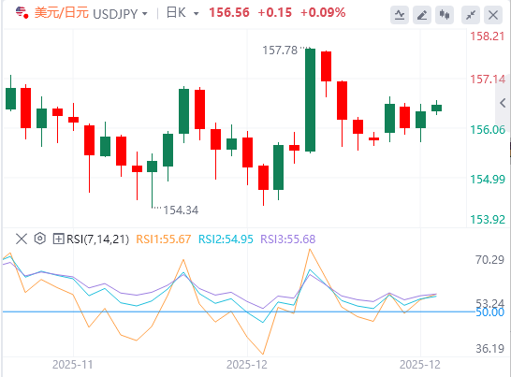Image resolution: width=511 pixels, height=377 pixels.
Task: Toggle the RSI1:55.67 line label
Action: coord(163,239)
